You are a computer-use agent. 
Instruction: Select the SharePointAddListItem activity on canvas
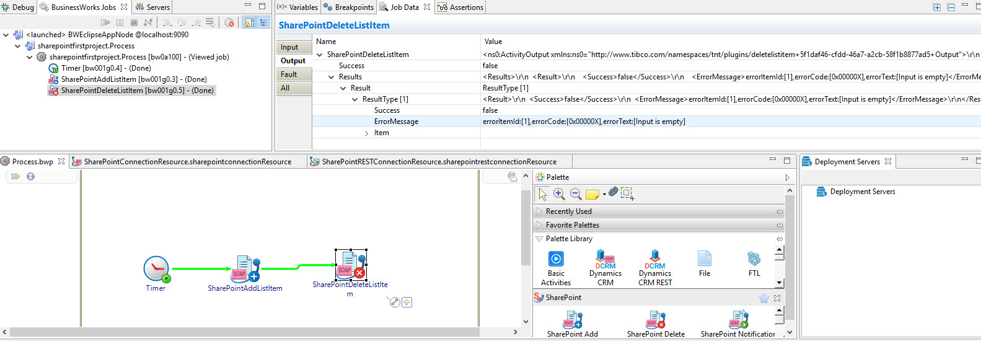pyautogui.click(x=245, y=270)
